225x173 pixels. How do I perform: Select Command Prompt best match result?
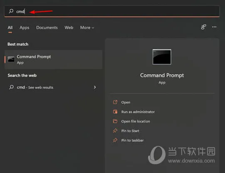pos(53,60)
